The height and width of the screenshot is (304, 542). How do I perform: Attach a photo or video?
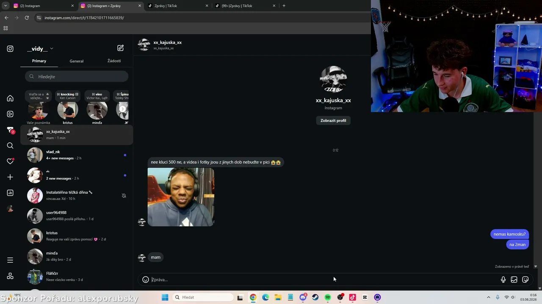pyautogui.click(x=514, y=280)
